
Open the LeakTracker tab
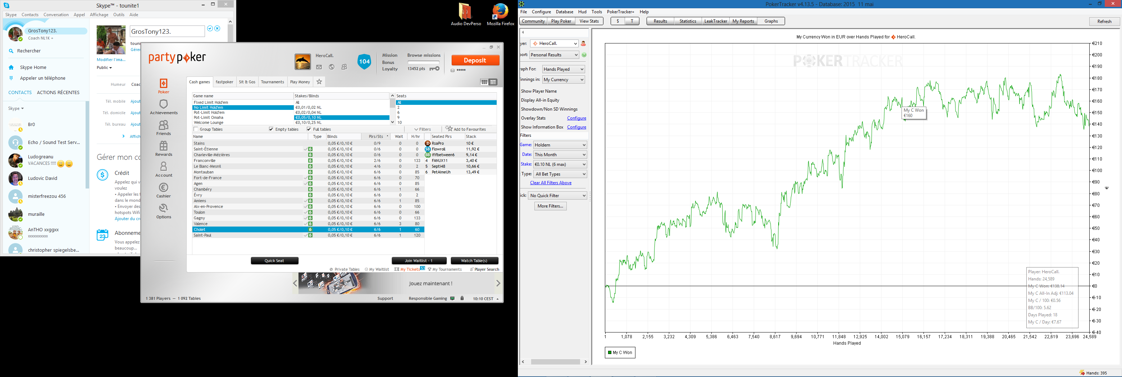pos(715,21)
